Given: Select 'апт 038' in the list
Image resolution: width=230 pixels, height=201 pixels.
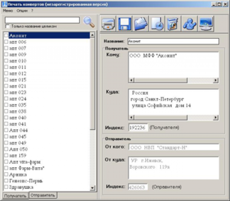Looking at the screenshot, I should click(18, 111).
